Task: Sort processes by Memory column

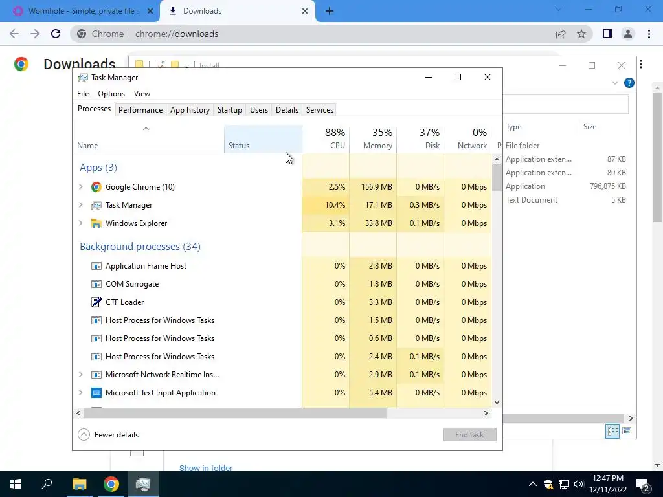Action: click(x=374, y=138)
